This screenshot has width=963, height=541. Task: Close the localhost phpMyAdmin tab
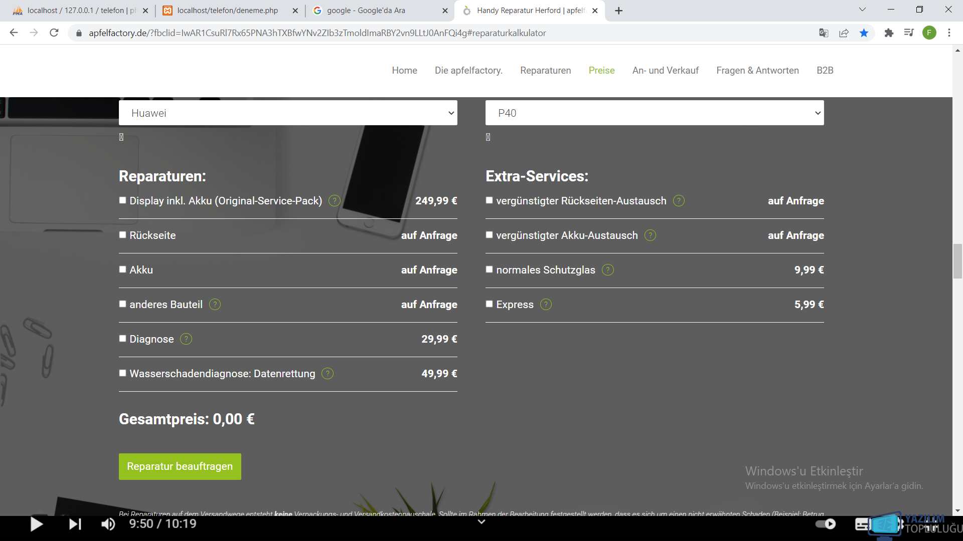click(x=145, y=11)
